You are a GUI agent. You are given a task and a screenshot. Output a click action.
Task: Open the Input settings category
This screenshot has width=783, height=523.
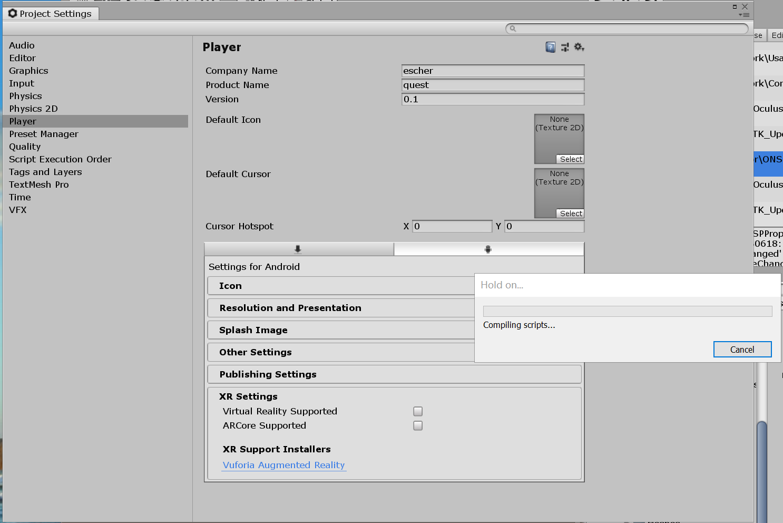click(95, 83)
